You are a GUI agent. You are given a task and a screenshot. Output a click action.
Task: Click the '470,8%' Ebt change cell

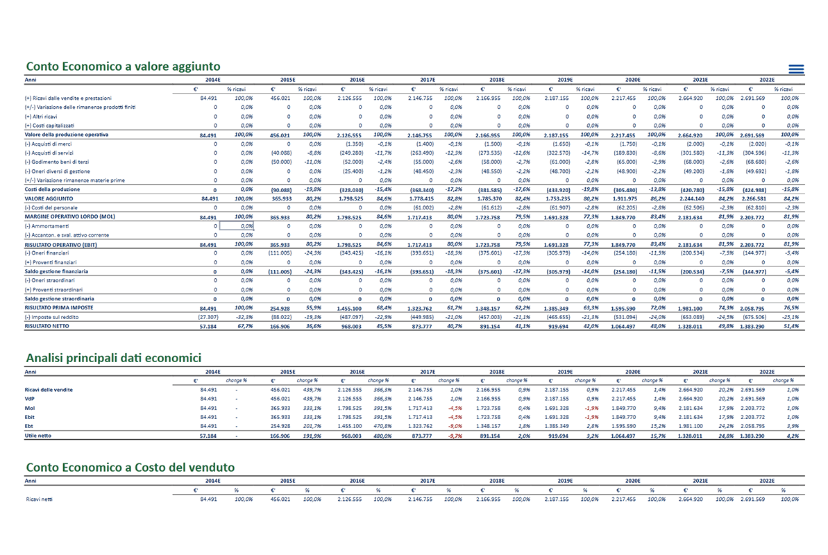point(382,426)
